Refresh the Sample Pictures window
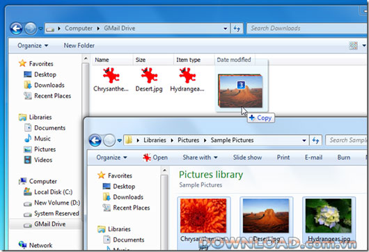369x252 pixels. (x=315, y=141)
